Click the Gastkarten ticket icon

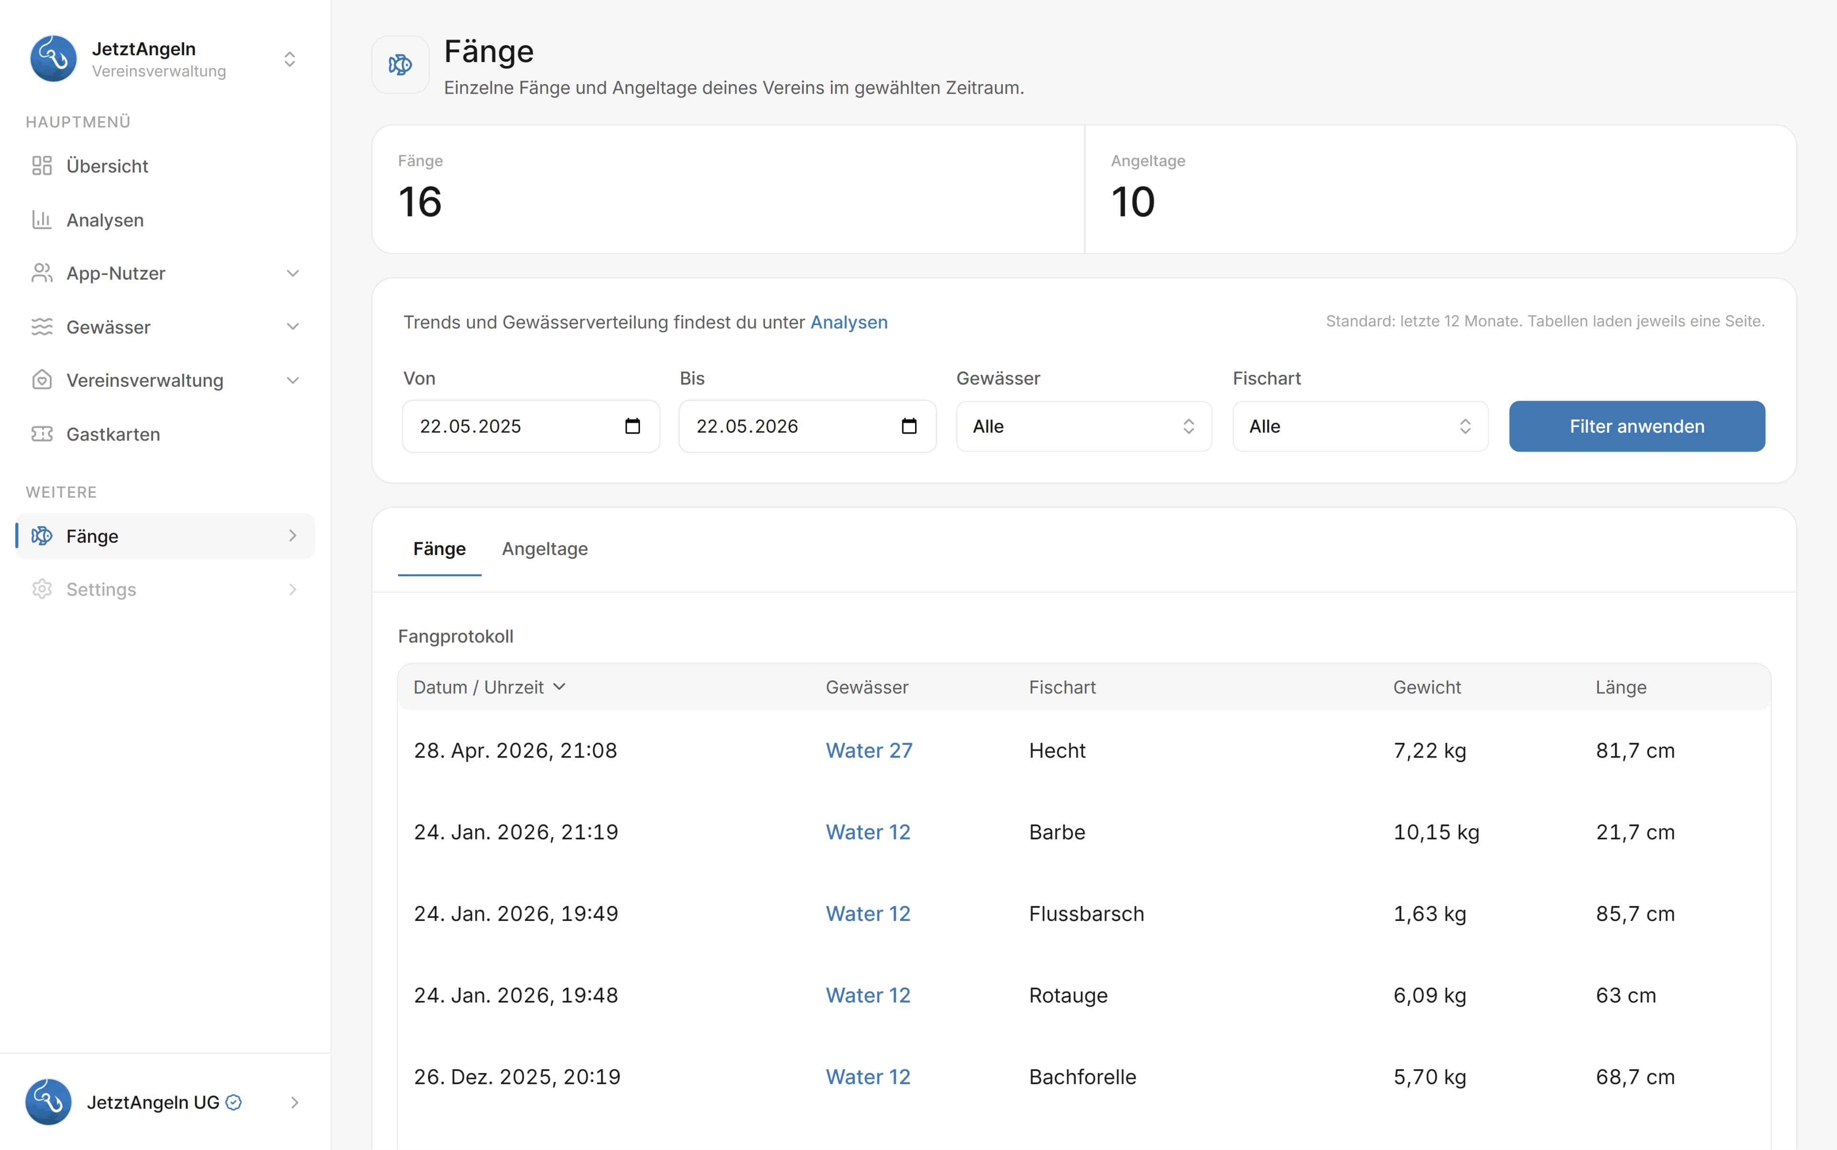42,434
